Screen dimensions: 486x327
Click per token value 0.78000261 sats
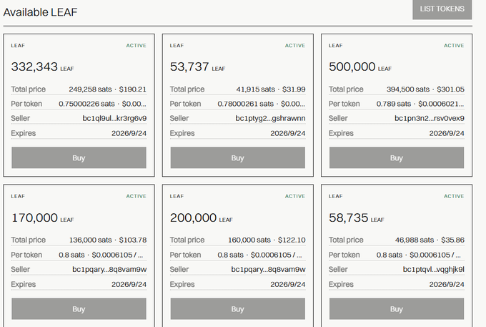click(x=245, y=104)
